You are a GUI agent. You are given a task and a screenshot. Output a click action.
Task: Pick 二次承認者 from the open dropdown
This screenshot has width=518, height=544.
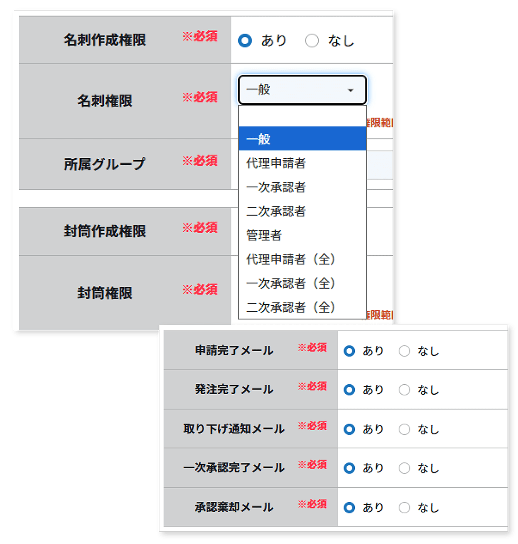pyautogui.click(x=302, y=211)
